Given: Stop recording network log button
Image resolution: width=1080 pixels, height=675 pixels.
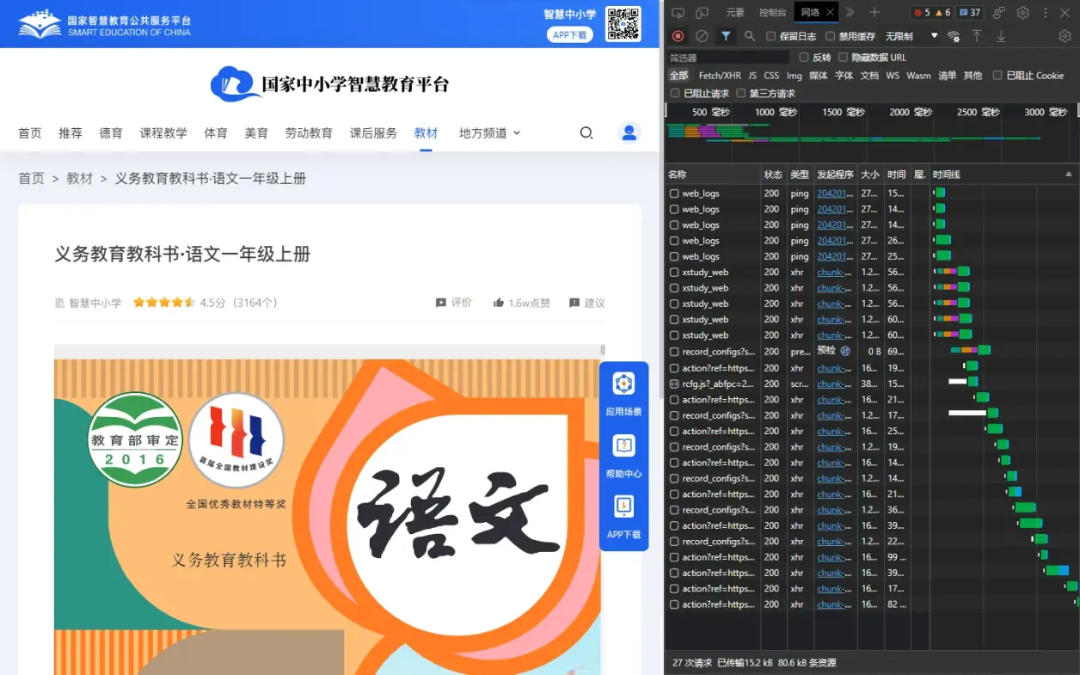Looking at the screenshot, I should coord(678,36).
